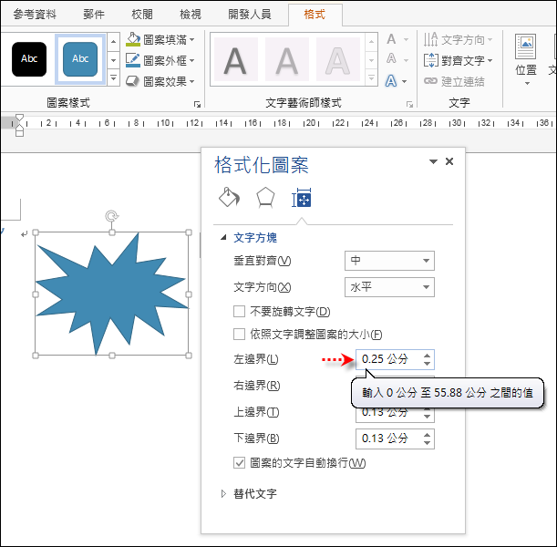Viewport: 557px width, 547px height.
Task: Open 文字藝術師樣式 dialog launcher
Action: (x=409, y=104)
